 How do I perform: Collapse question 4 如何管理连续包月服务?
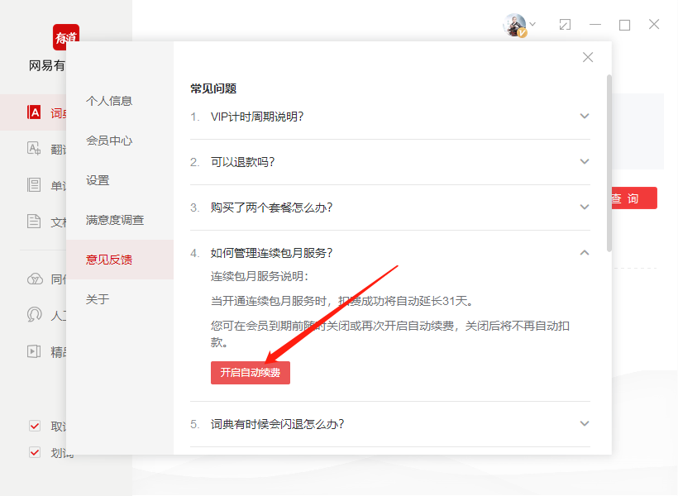click(585, 252)
